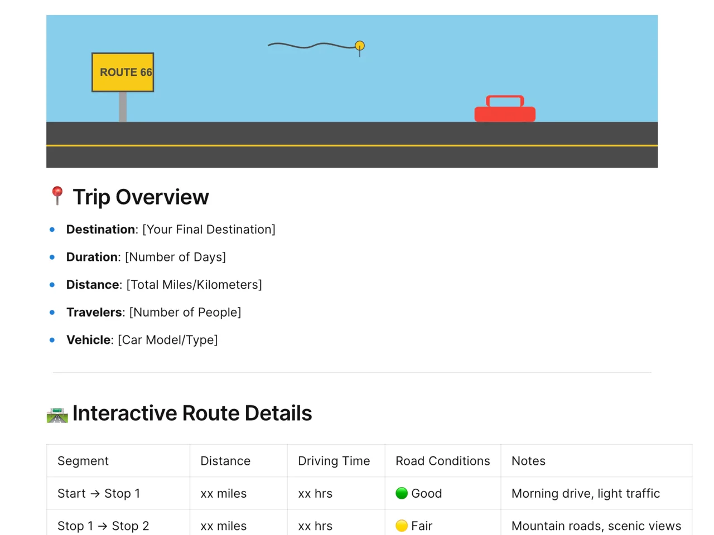The image size is (714, 535).
Task: Click the Road Conditions column header
Action: [443, 461]
